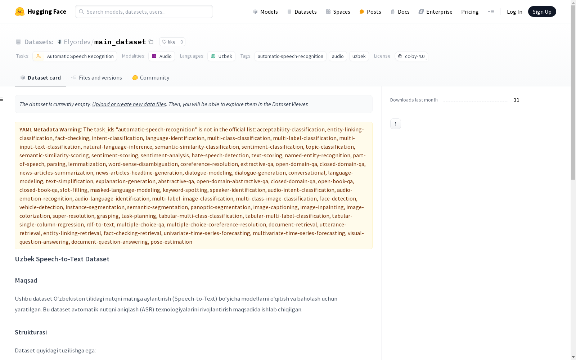Open the Docs navigation item
The image size is (576, 360).
point(400,12)
